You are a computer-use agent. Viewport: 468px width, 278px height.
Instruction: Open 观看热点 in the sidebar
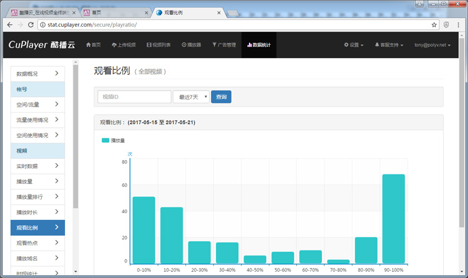coord(37,242)
